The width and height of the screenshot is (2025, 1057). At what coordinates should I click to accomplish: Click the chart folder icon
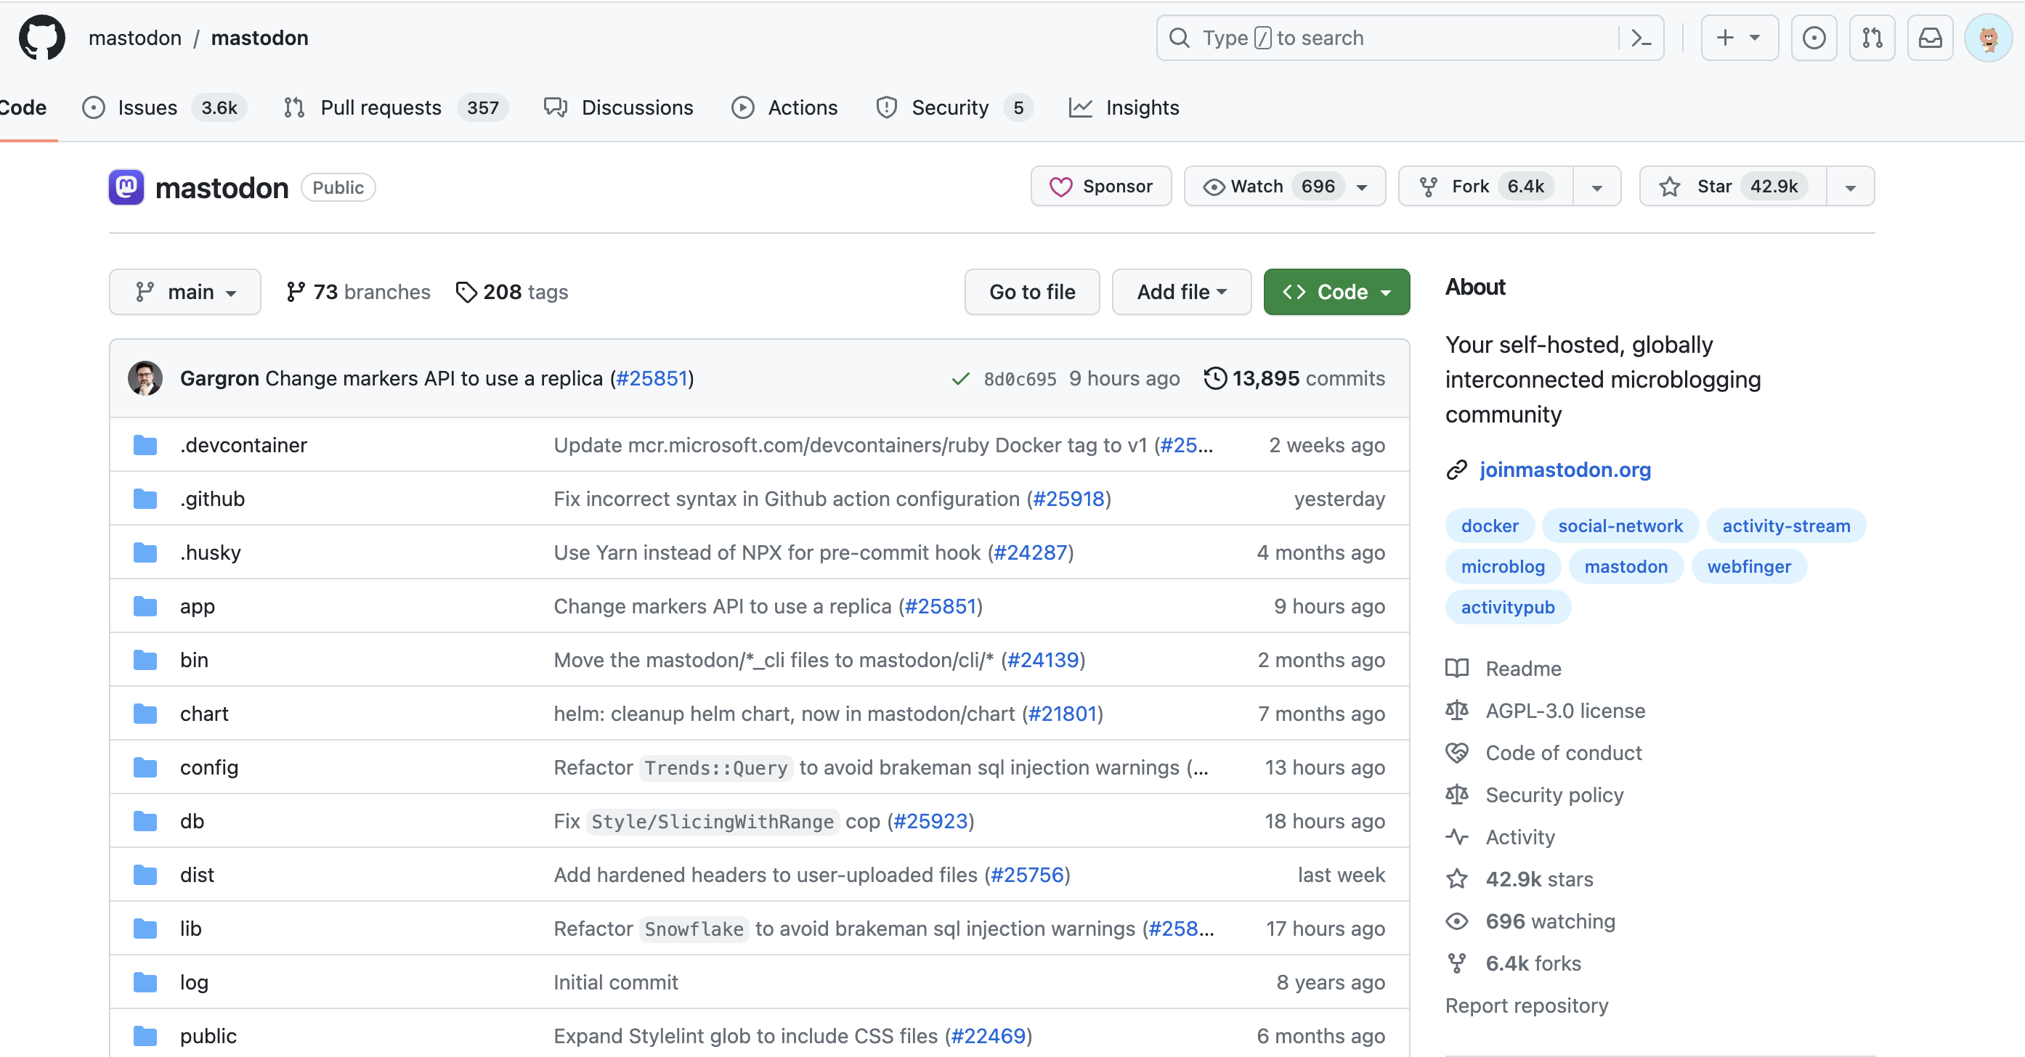145,714
